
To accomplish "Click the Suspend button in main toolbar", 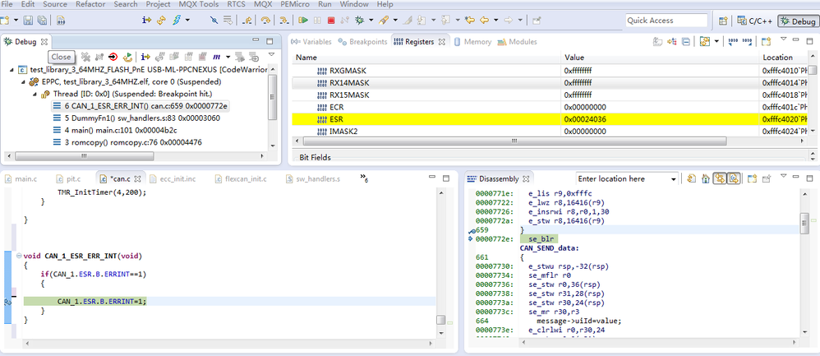I will coord(317,20).
